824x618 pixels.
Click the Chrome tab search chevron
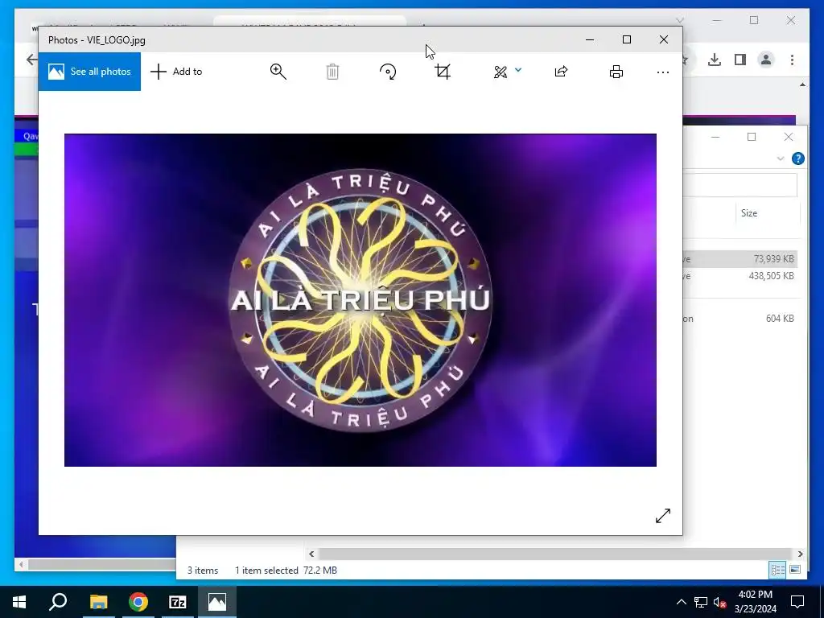pyautogui.click(x=679, y=20)
